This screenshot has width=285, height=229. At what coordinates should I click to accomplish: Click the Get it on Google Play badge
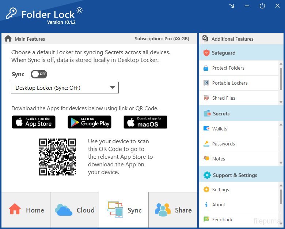coord(90,122)
